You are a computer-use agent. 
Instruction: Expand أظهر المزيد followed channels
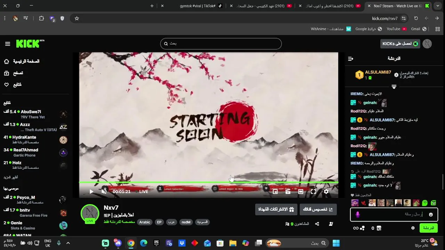coord(11,177)
